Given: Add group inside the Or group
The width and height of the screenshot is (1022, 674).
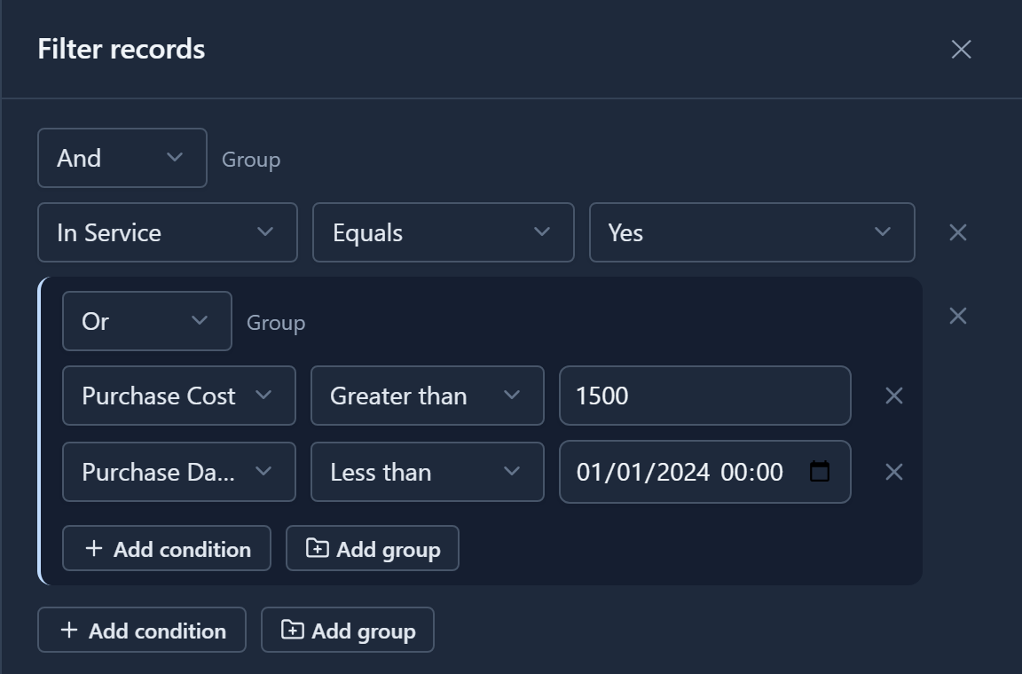Looking at the screenshot, I should click(x=373, y=548).
